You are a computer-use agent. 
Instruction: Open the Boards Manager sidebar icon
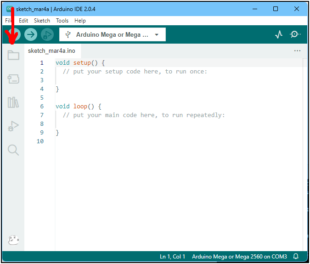click(x=13, y=79)
